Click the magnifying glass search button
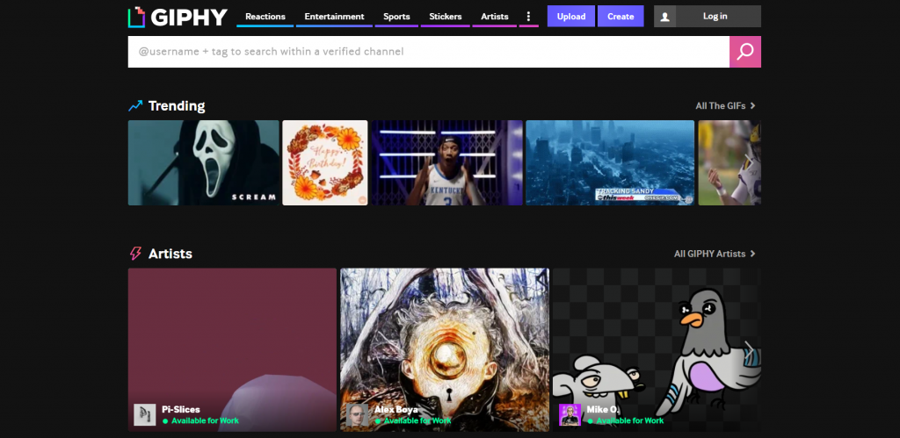Viewport: 900px width, 438px height. tap(745, 52)
